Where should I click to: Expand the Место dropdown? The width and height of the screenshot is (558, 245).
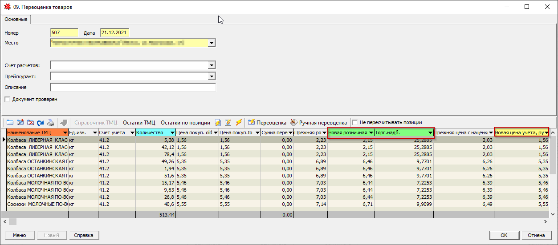tap(212, 43)
